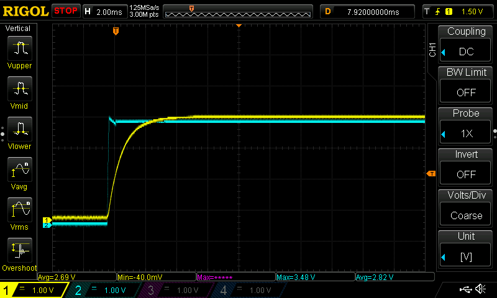The image size is (497, 298).
Task: Select the Vupper measurement icon
Action: pos(20,48)
